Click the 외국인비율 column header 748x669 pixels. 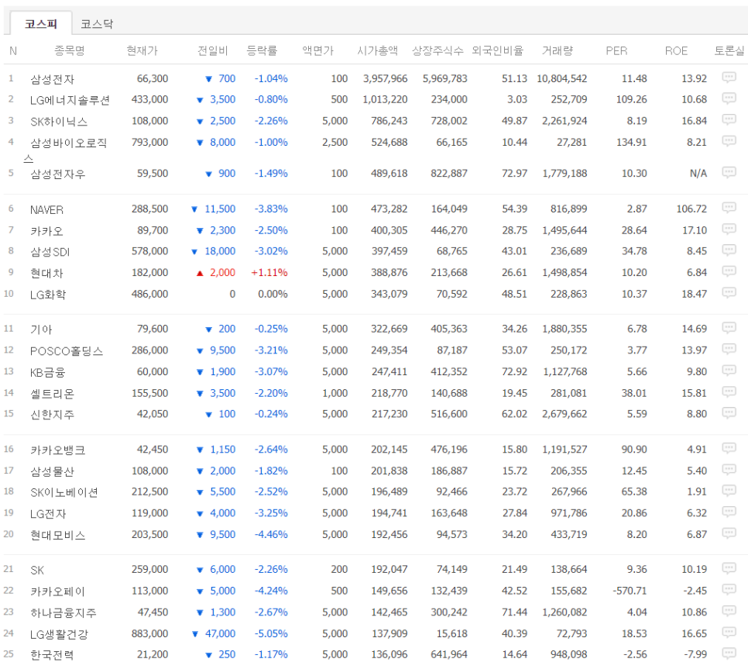(498, 50)
